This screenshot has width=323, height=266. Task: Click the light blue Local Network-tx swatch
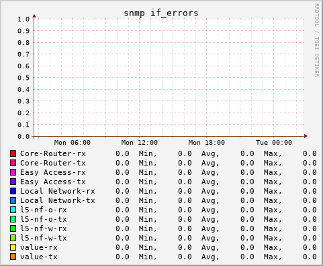[x=13, y=200]
